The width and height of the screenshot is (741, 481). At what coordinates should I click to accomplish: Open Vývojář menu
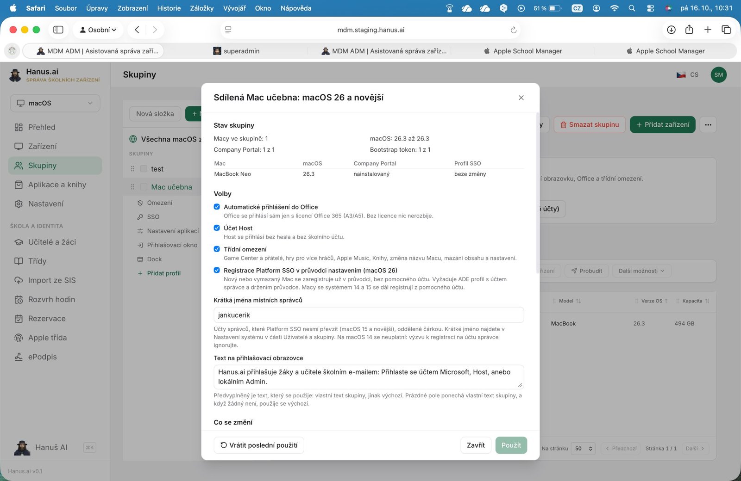click(234, 8)
